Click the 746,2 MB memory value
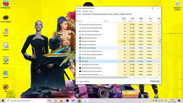This screenshot has width=183, height=103. pyautogui.click(x=131, y=61)
